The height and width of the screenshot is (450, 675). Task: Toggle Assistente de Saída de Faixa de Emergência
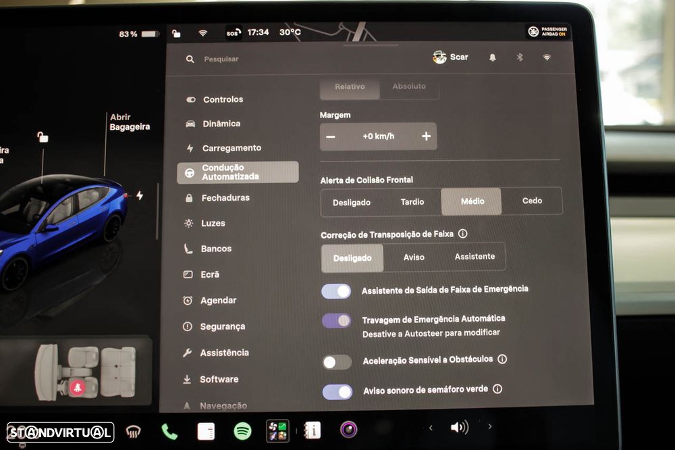(336, 291)
